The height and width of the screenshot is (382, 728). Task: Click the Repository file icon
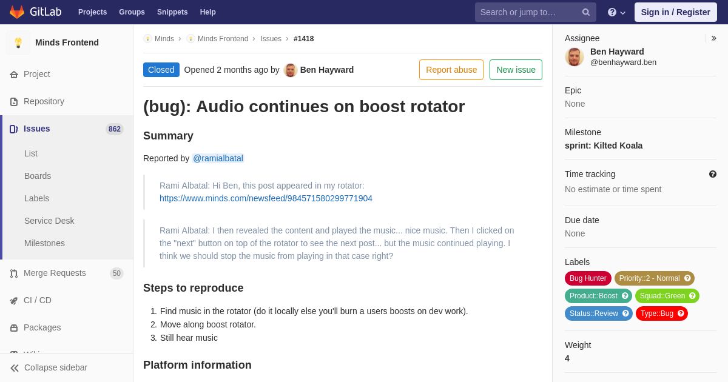tap(14, 102)
